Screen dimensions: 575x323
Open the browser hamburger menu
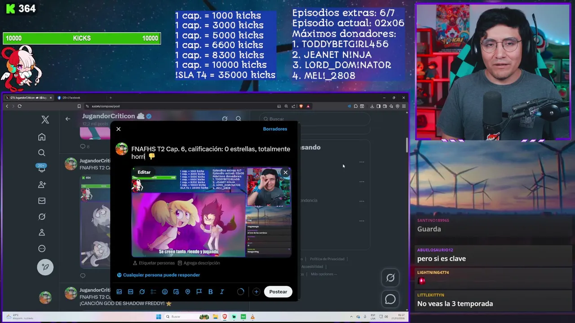(x=404, y=106)
